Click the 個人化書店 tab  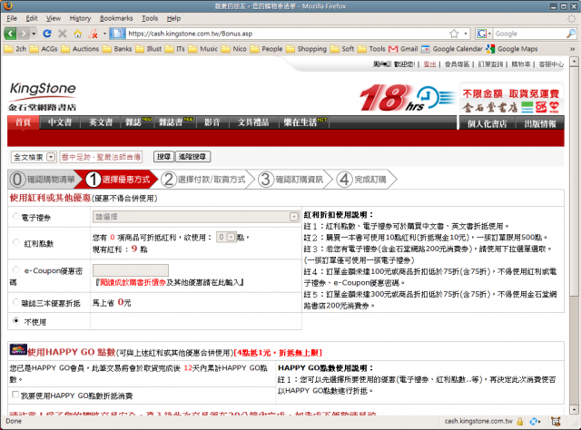[487, 123]
